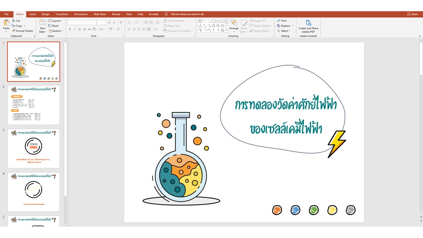423x238 pixels.
Task: Copy the selection
Action: click(x=17, y=26)
